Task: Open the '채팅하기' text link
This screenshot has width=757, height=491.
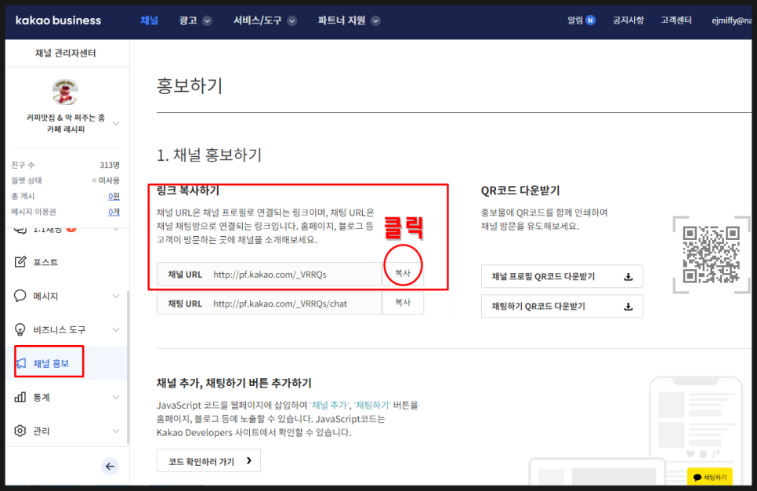Action: tap(372, 405)
